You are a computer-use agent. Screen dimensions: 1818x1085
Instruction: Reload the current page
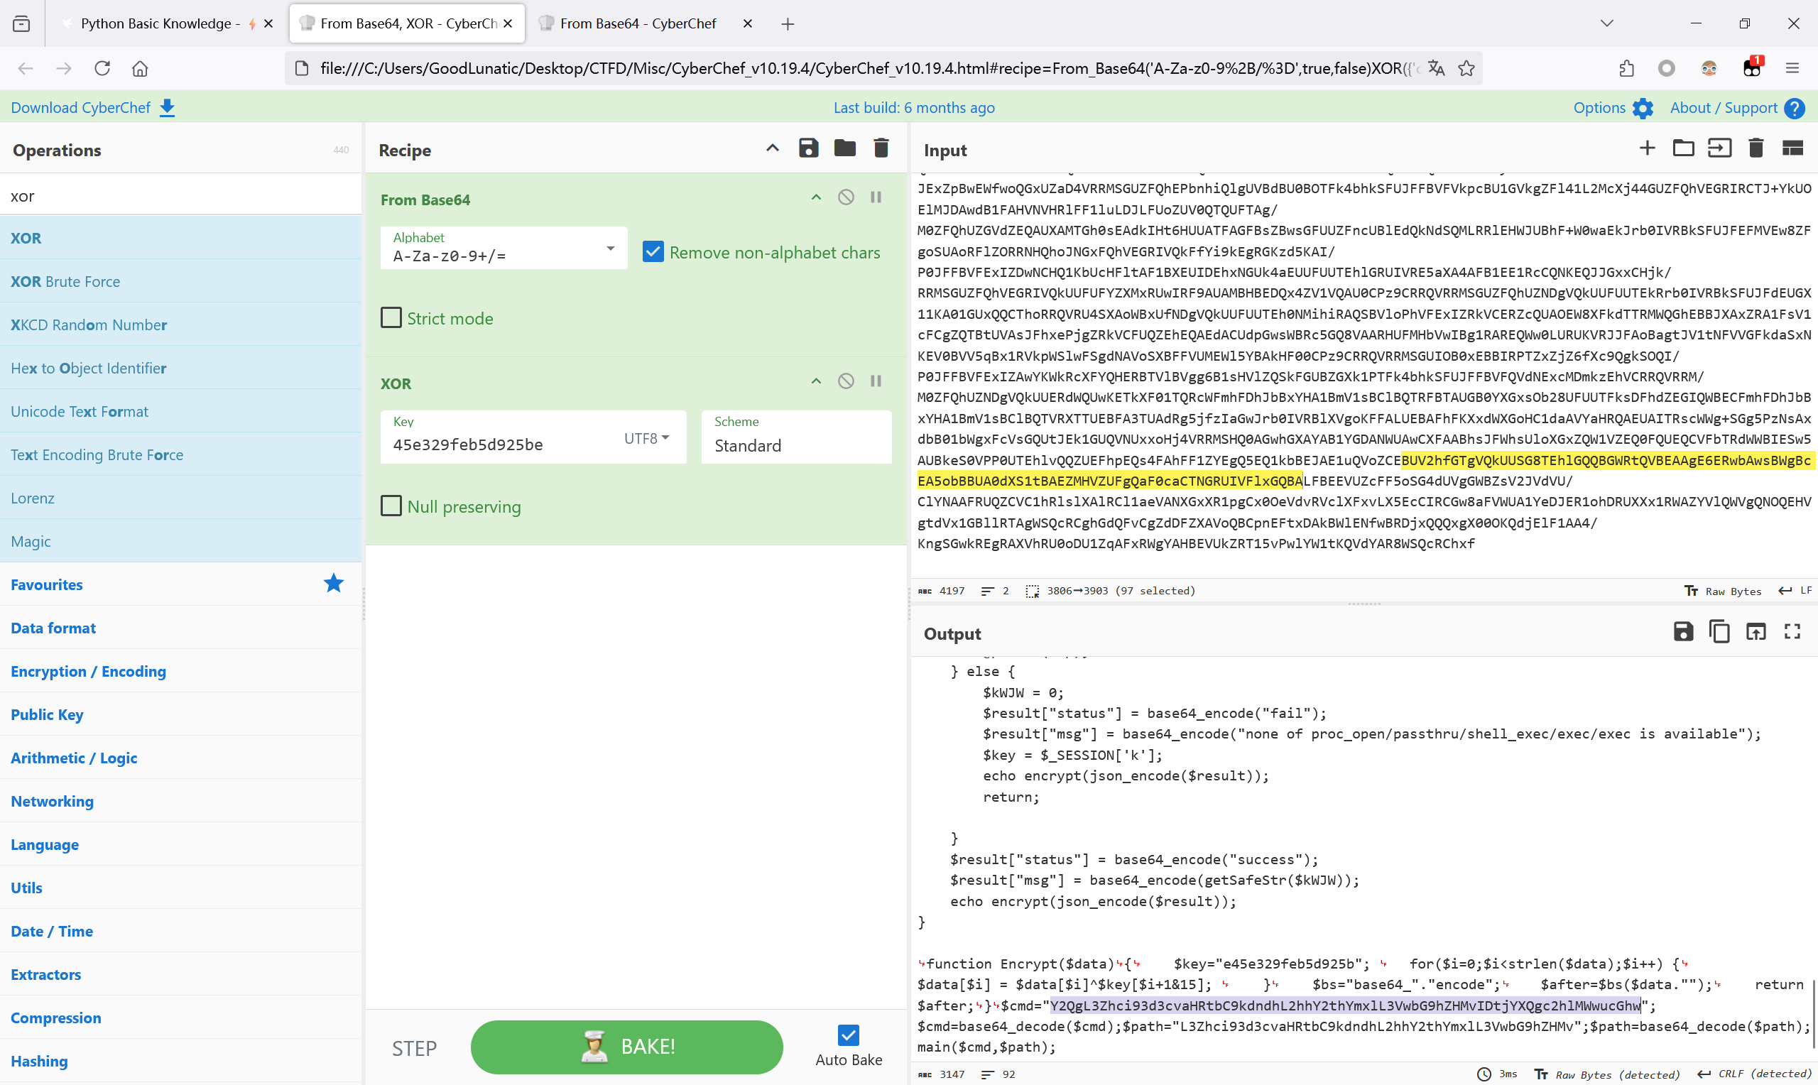point(102,68)
